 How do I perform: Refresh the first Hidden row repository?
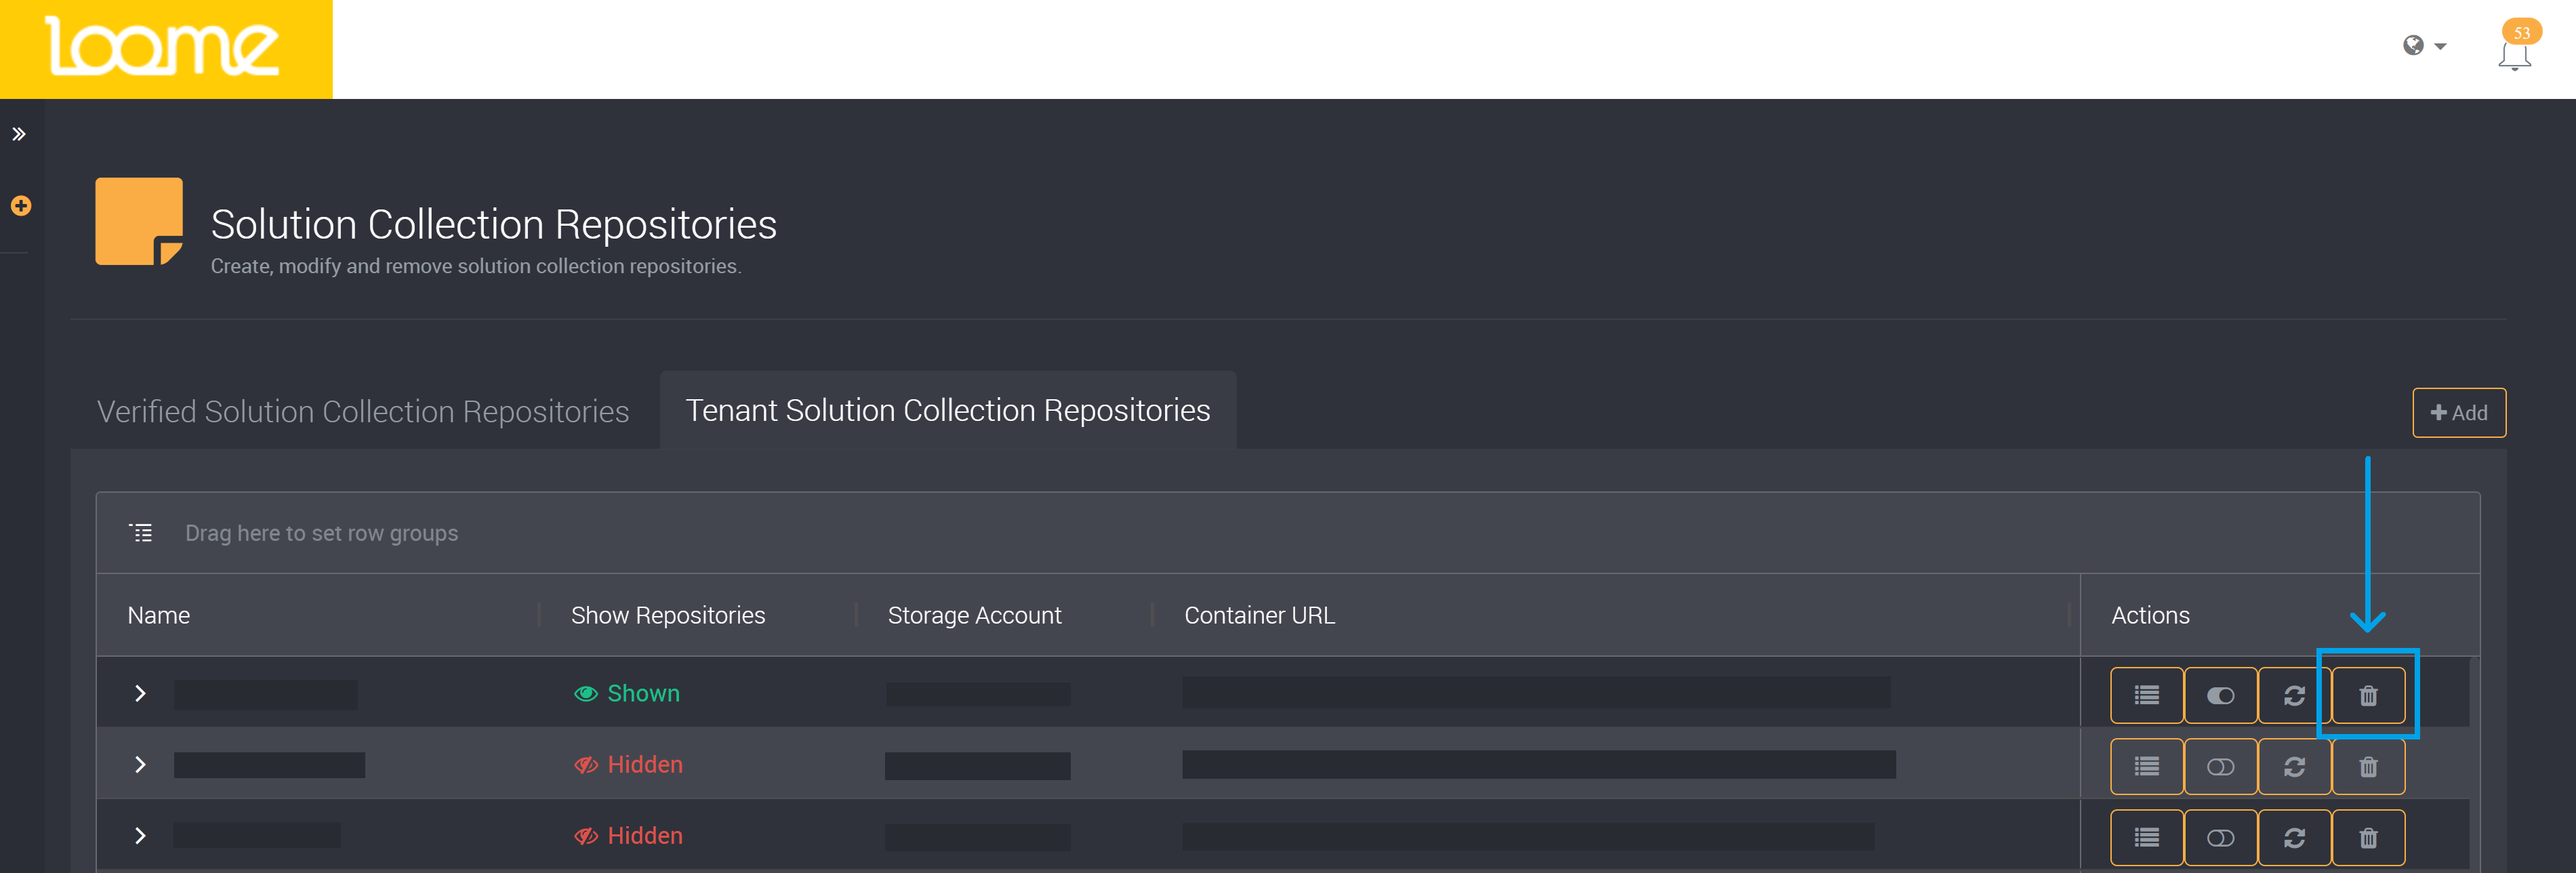[x=2294, y=766]
